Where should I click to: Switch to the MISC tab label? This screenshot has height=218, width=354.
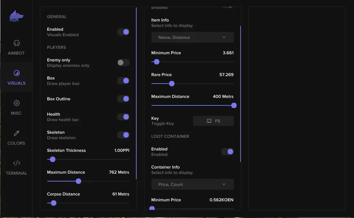click(x=16, y=113)
